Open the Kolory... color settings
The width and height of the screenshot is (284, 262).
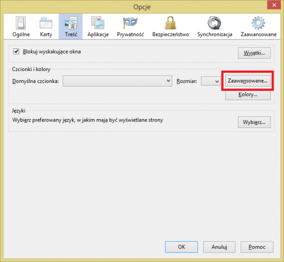pos(248,94)
